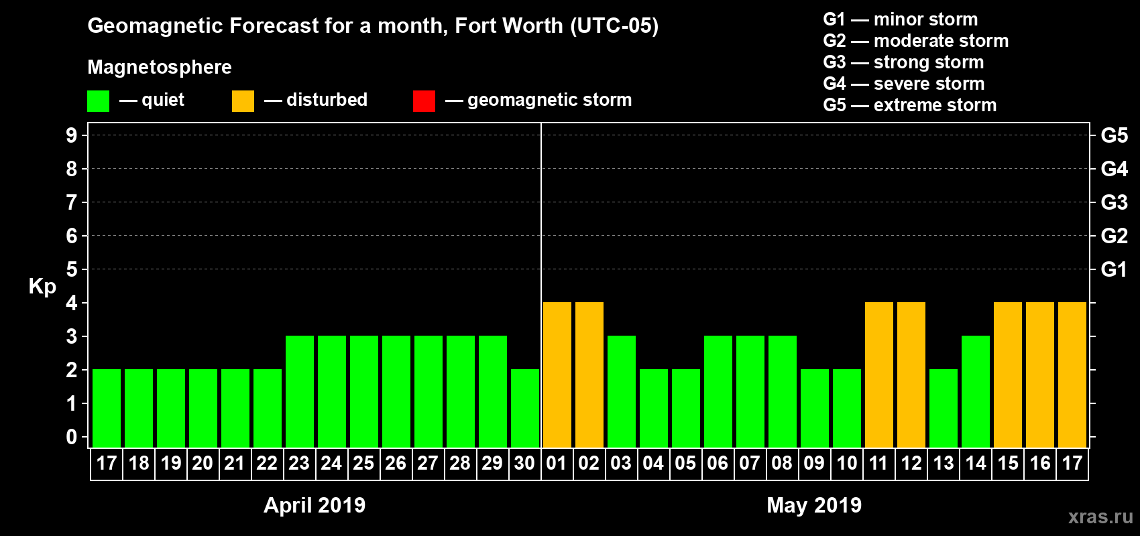1140x536 pixels.
Task: Click the green bar above May 08
Action: pos(783,392)
